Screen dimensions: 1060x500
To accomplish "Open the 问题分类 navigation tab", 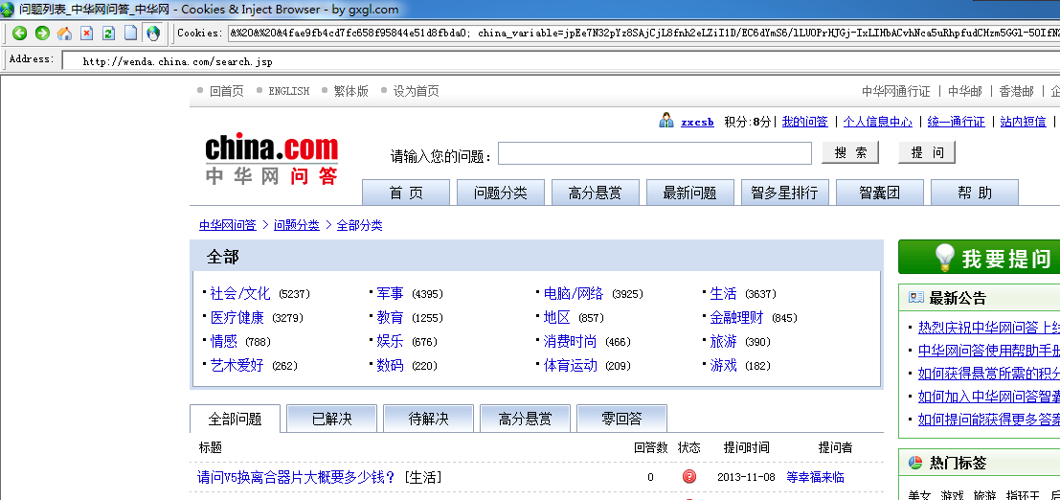I will pos(500,193).
